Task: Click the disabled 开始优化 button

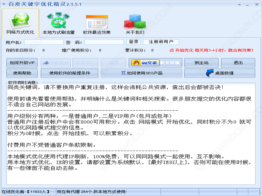Action: tap(56, 63)
